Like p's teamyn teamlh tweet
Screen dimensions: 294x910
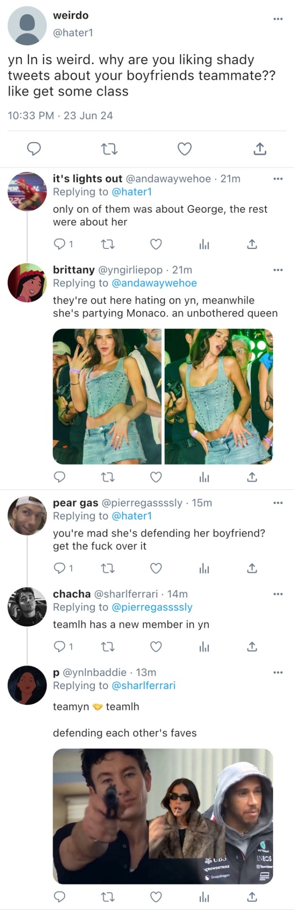tap(156, 897)
